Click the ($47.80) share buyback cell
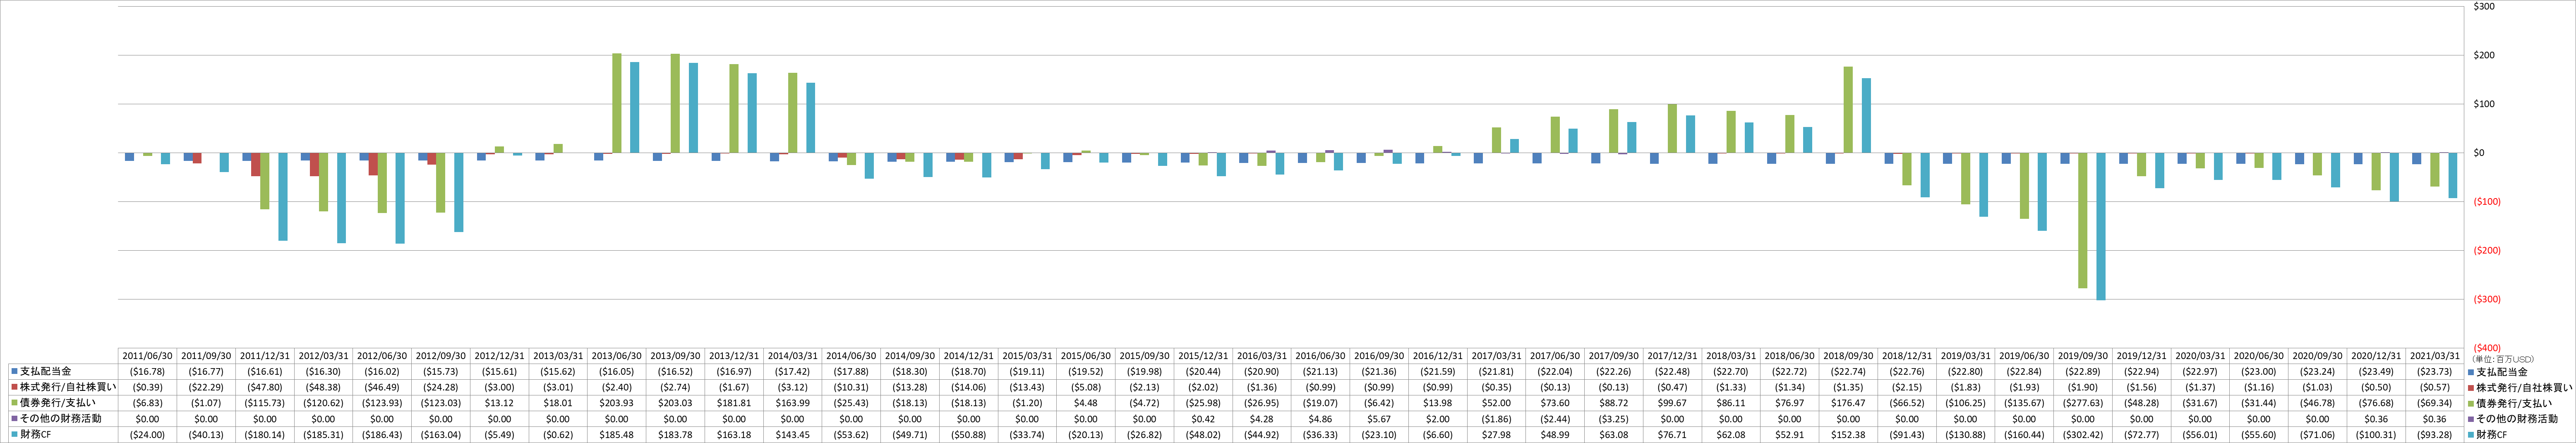This screenshot has width=2576, height=443. 265,387
